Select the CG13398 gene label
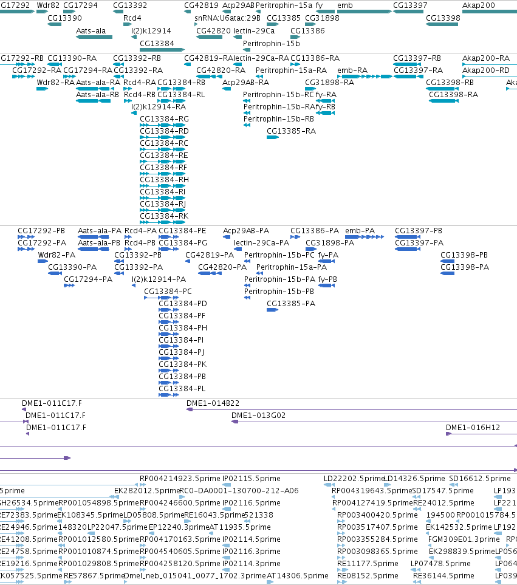This screenshot has height=585, width=517. tap(443, 18)
